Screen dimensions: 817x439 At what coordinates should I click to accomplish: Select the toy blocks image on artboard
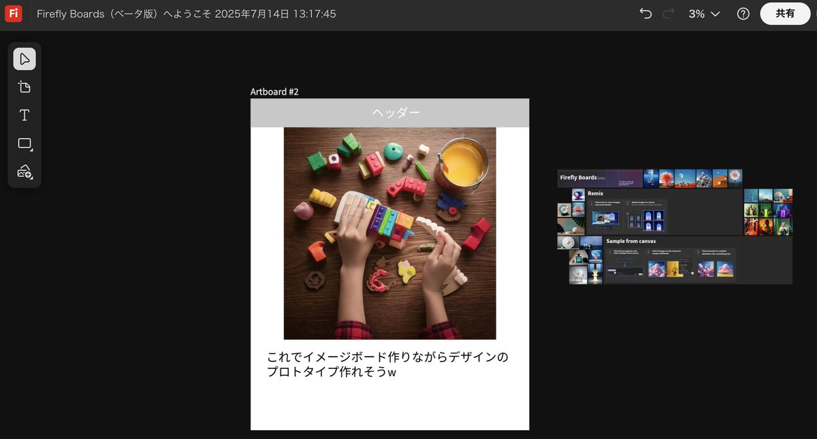(x=389, y=233)
